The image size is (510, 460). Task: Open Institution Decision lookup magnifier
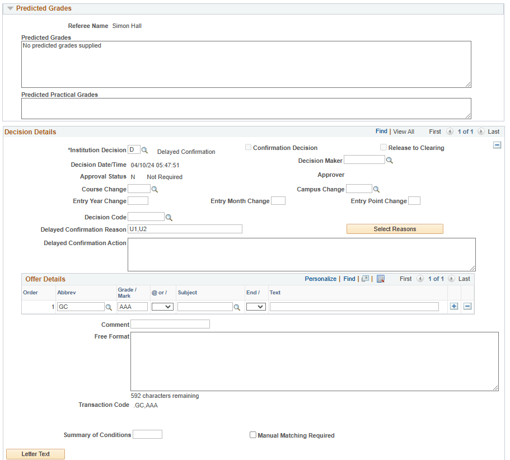click(x=145, y=150)
